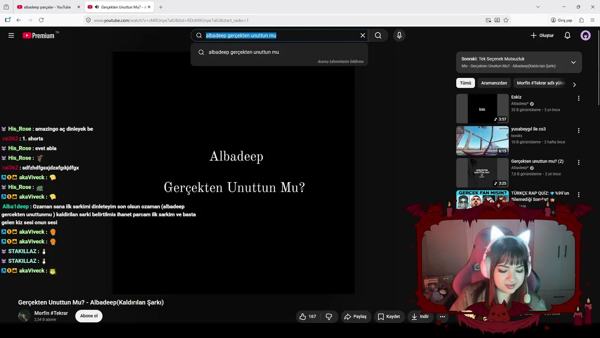Click the İndir download button
This screenshot has width=600, height=338.
[x=420, y=316]
